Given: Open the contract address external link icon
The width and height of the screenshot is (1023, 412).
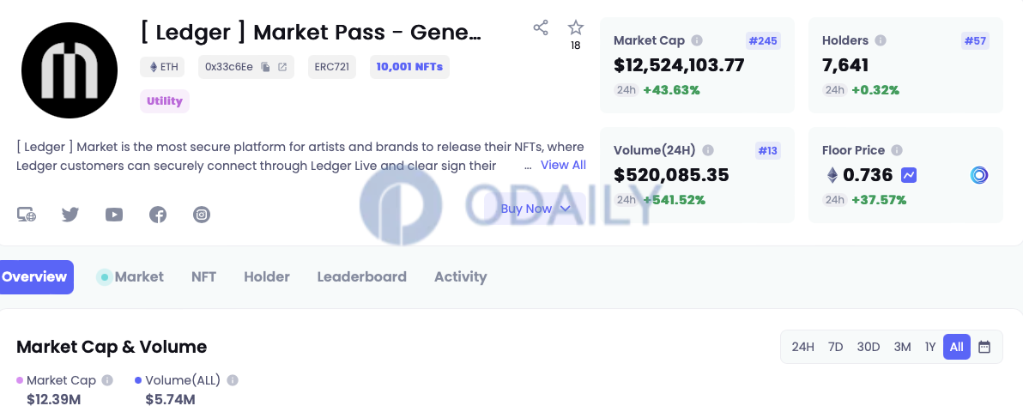Looking at the screenshot, I should click(282, 67).
